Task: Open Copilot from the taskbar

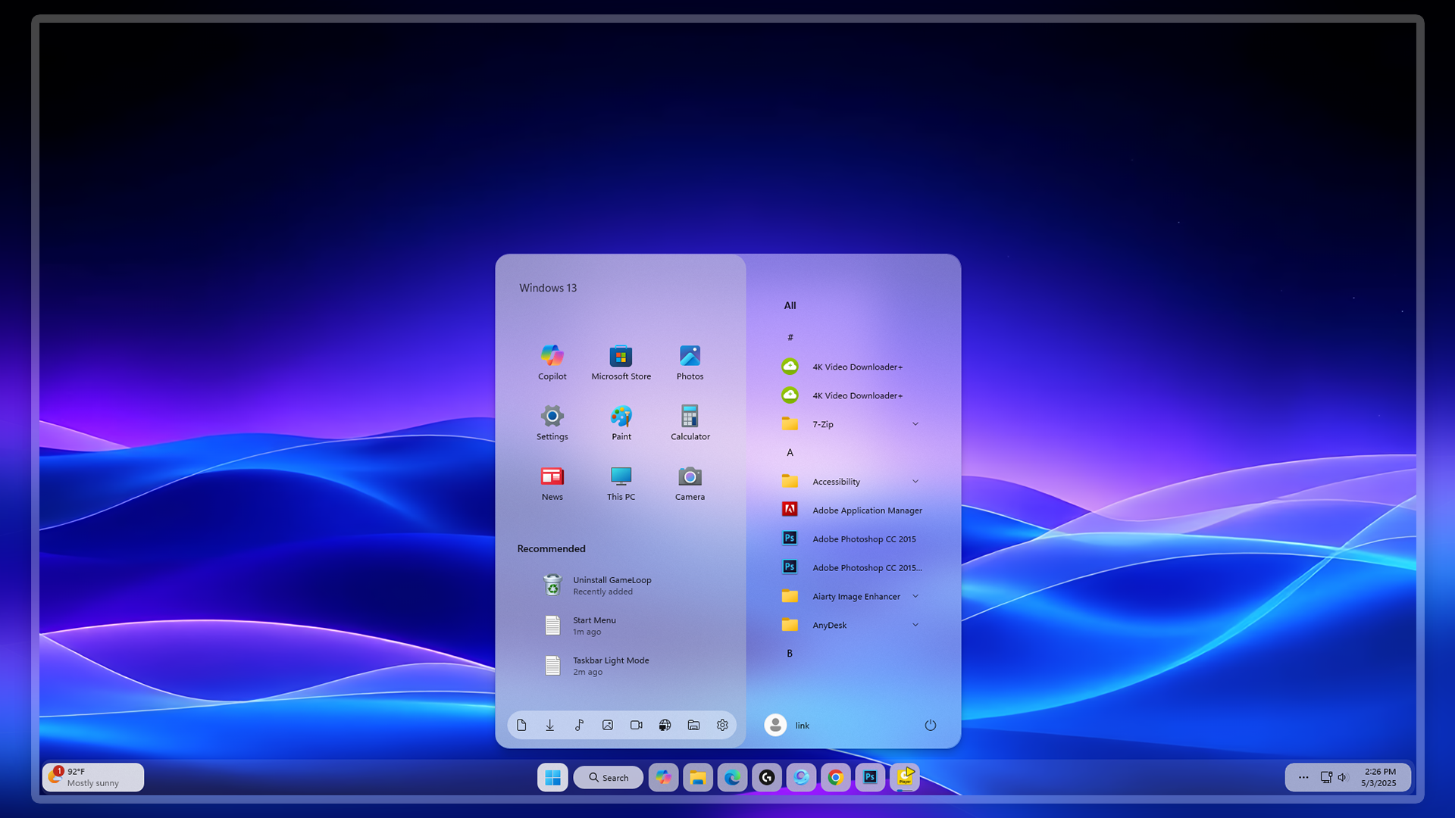Action: [663, 777]
